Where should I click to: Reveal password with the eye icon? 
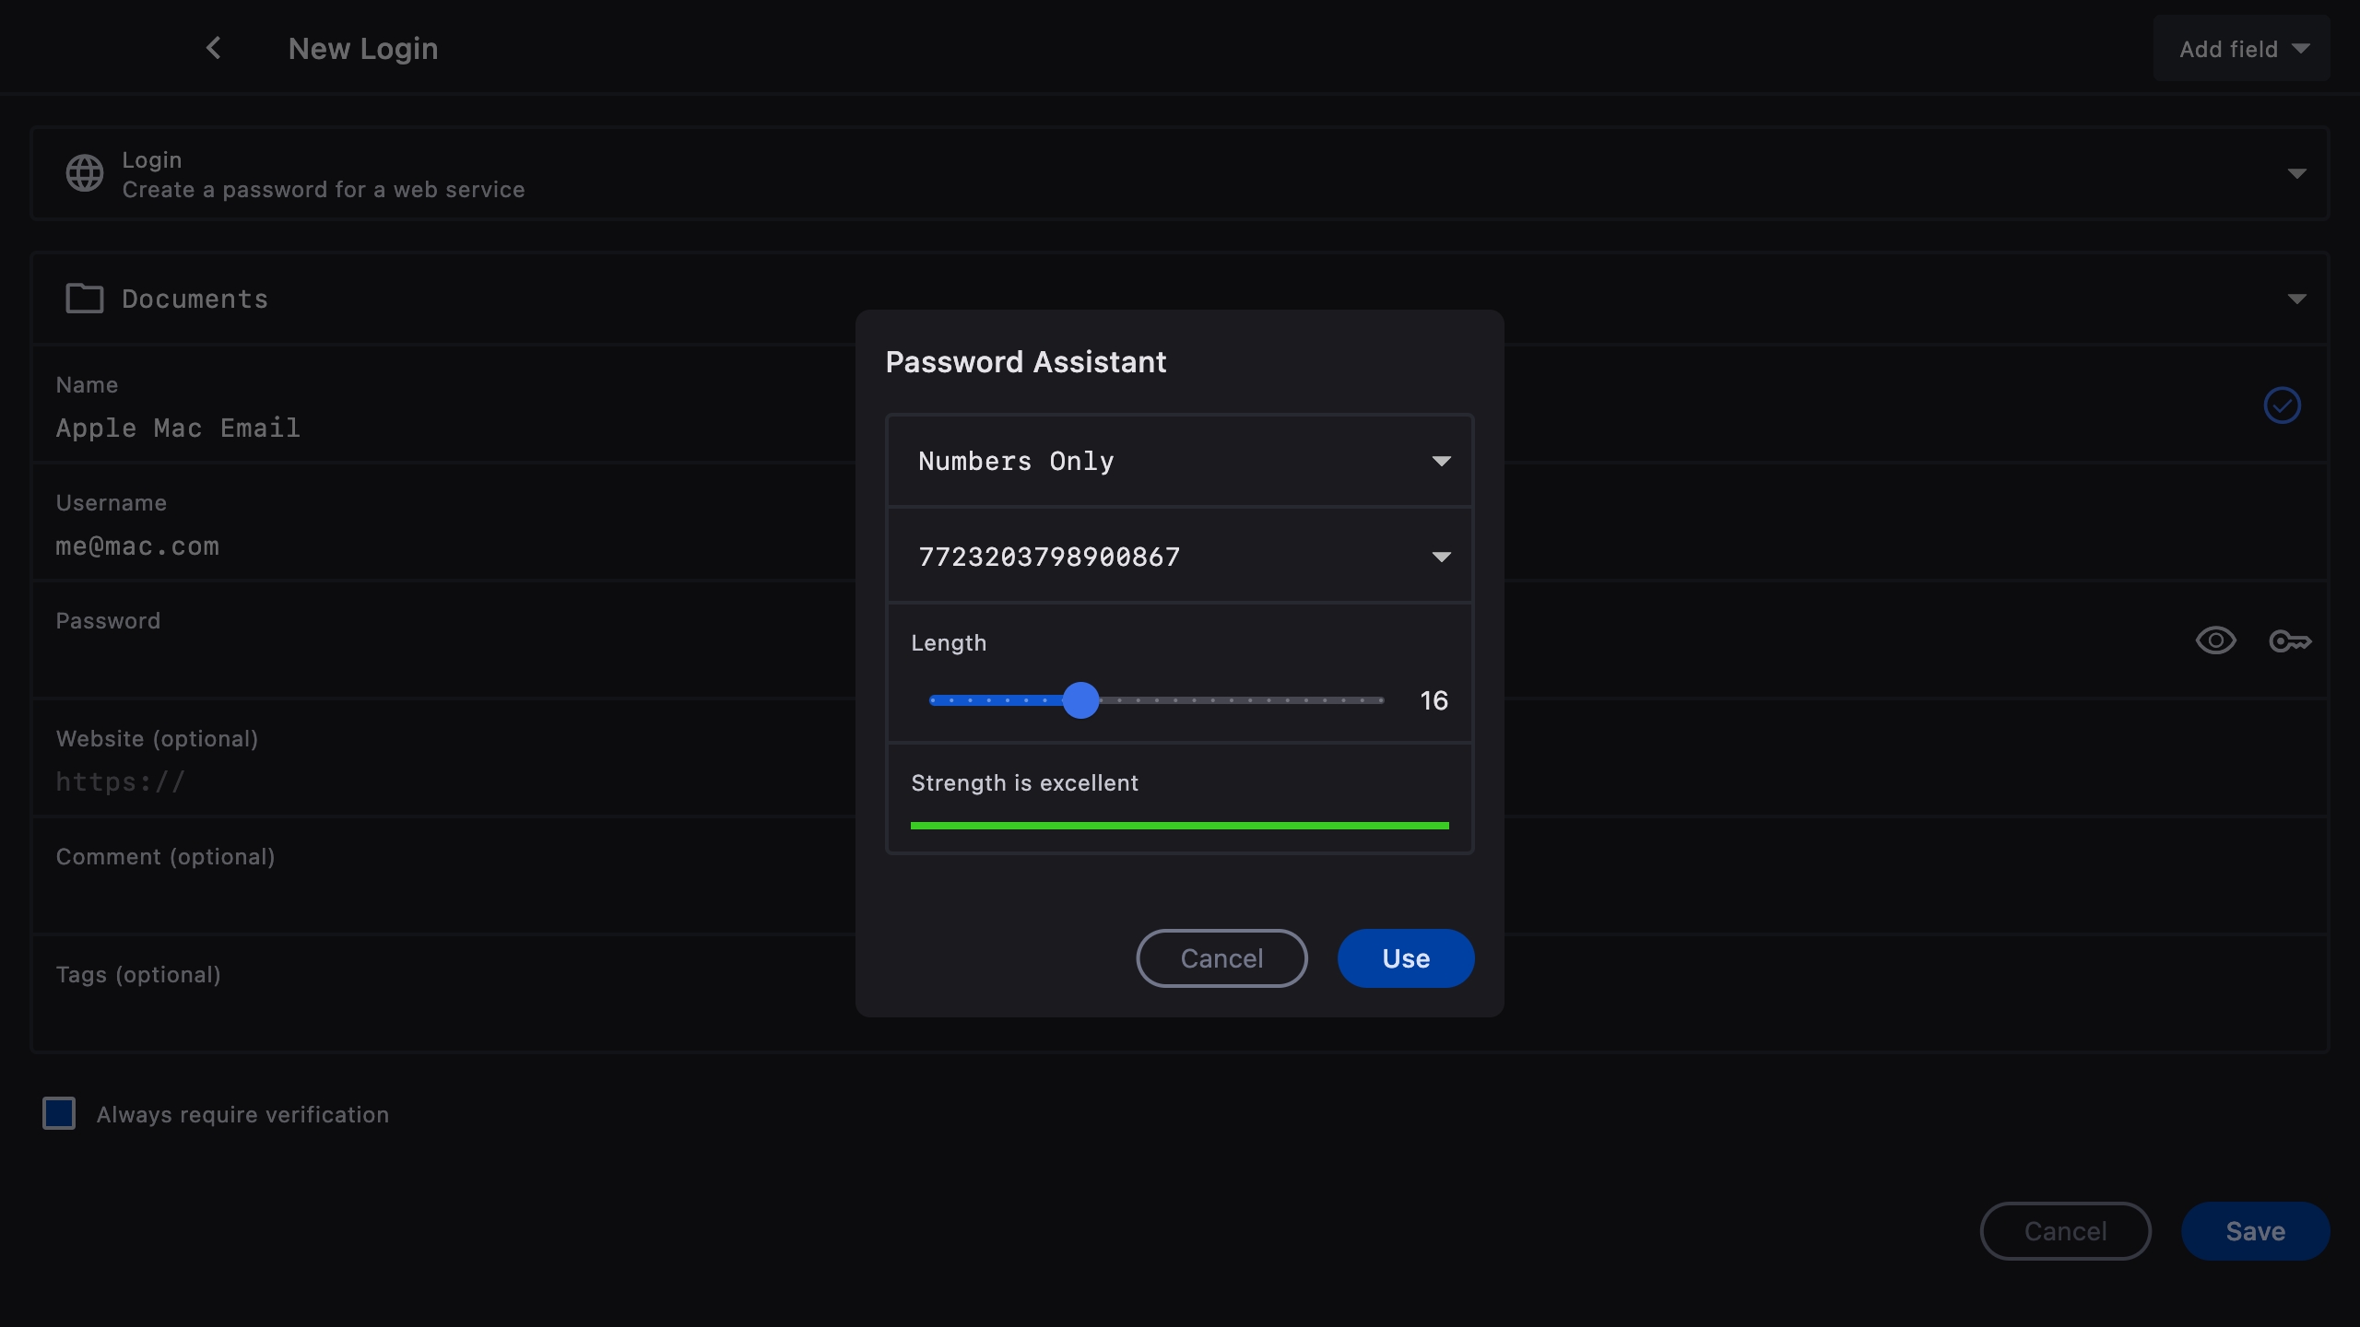click(x=2215, y=640)
